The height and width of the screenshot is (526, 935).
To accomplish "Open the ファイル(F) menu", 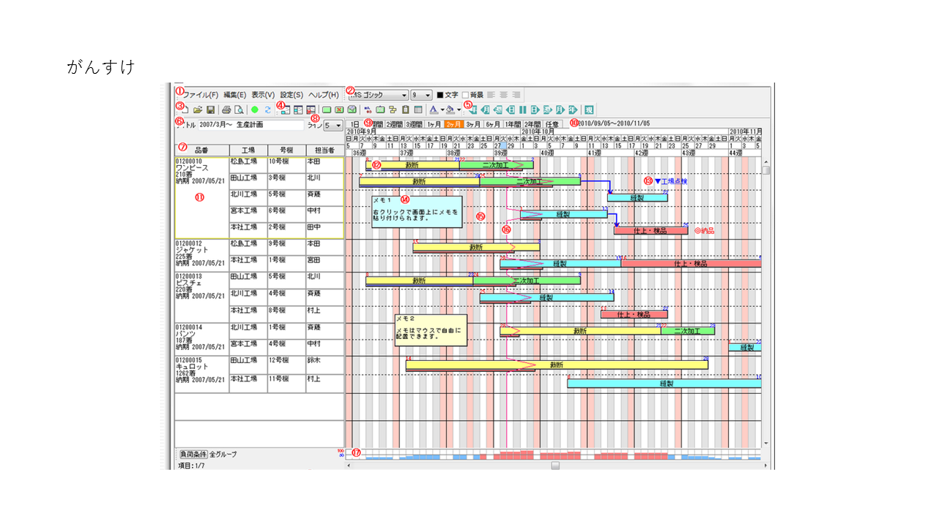I will point(201,94).
